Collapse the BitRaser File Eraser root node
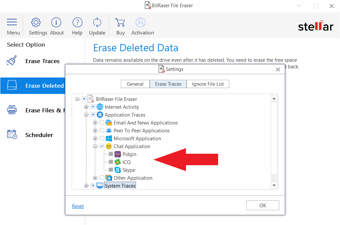The width and height of the screenshot is (340, 225). [x=77, y=99]
